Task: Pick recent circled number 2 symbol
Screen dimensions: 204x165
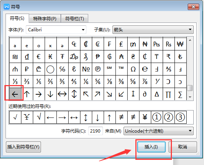Action: coord(169,117)
